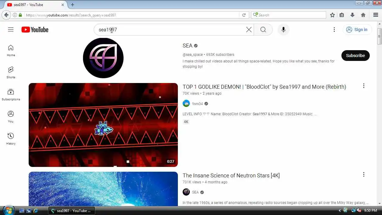Screen dimensions: 382x215
Task: Close the sea1997 - YouTube tab
Action: [63, 5]
